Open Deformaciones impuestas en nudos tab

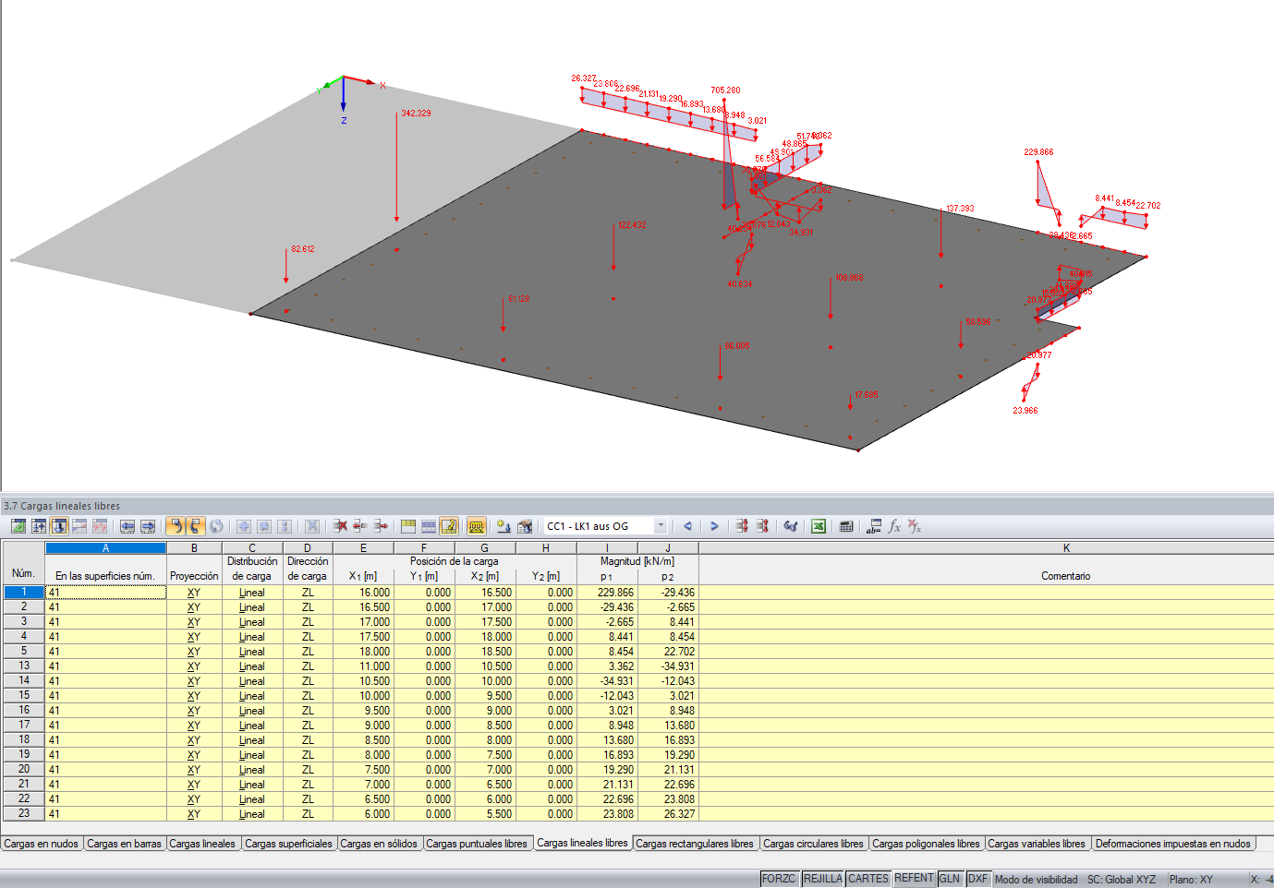[1173, 844]
